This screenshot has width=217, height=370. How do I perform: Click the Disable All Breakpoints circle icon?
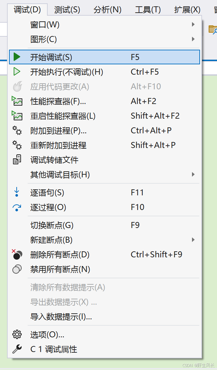pos(17,269)
